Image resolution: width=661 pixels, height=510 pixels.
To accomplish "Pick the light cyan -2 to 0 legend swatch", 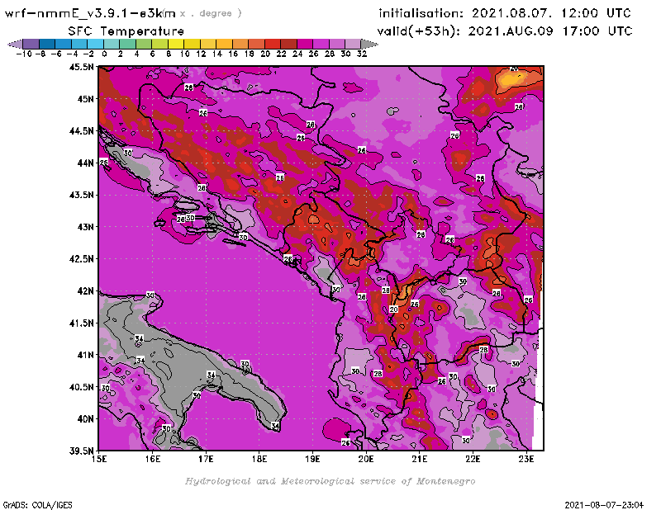I will pos(96,44).
